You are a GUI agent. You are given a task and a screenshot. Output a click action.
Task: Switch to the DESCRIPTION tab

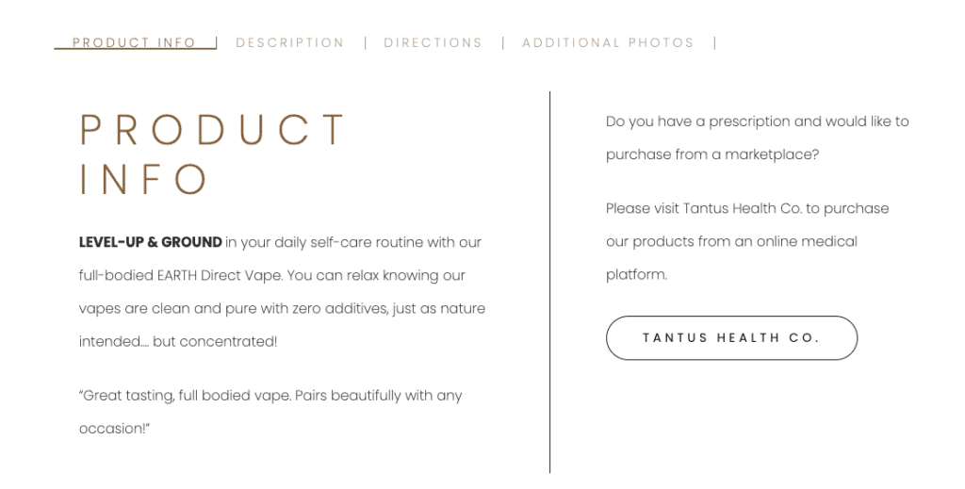pyautogui.click(x=290, y=42)
